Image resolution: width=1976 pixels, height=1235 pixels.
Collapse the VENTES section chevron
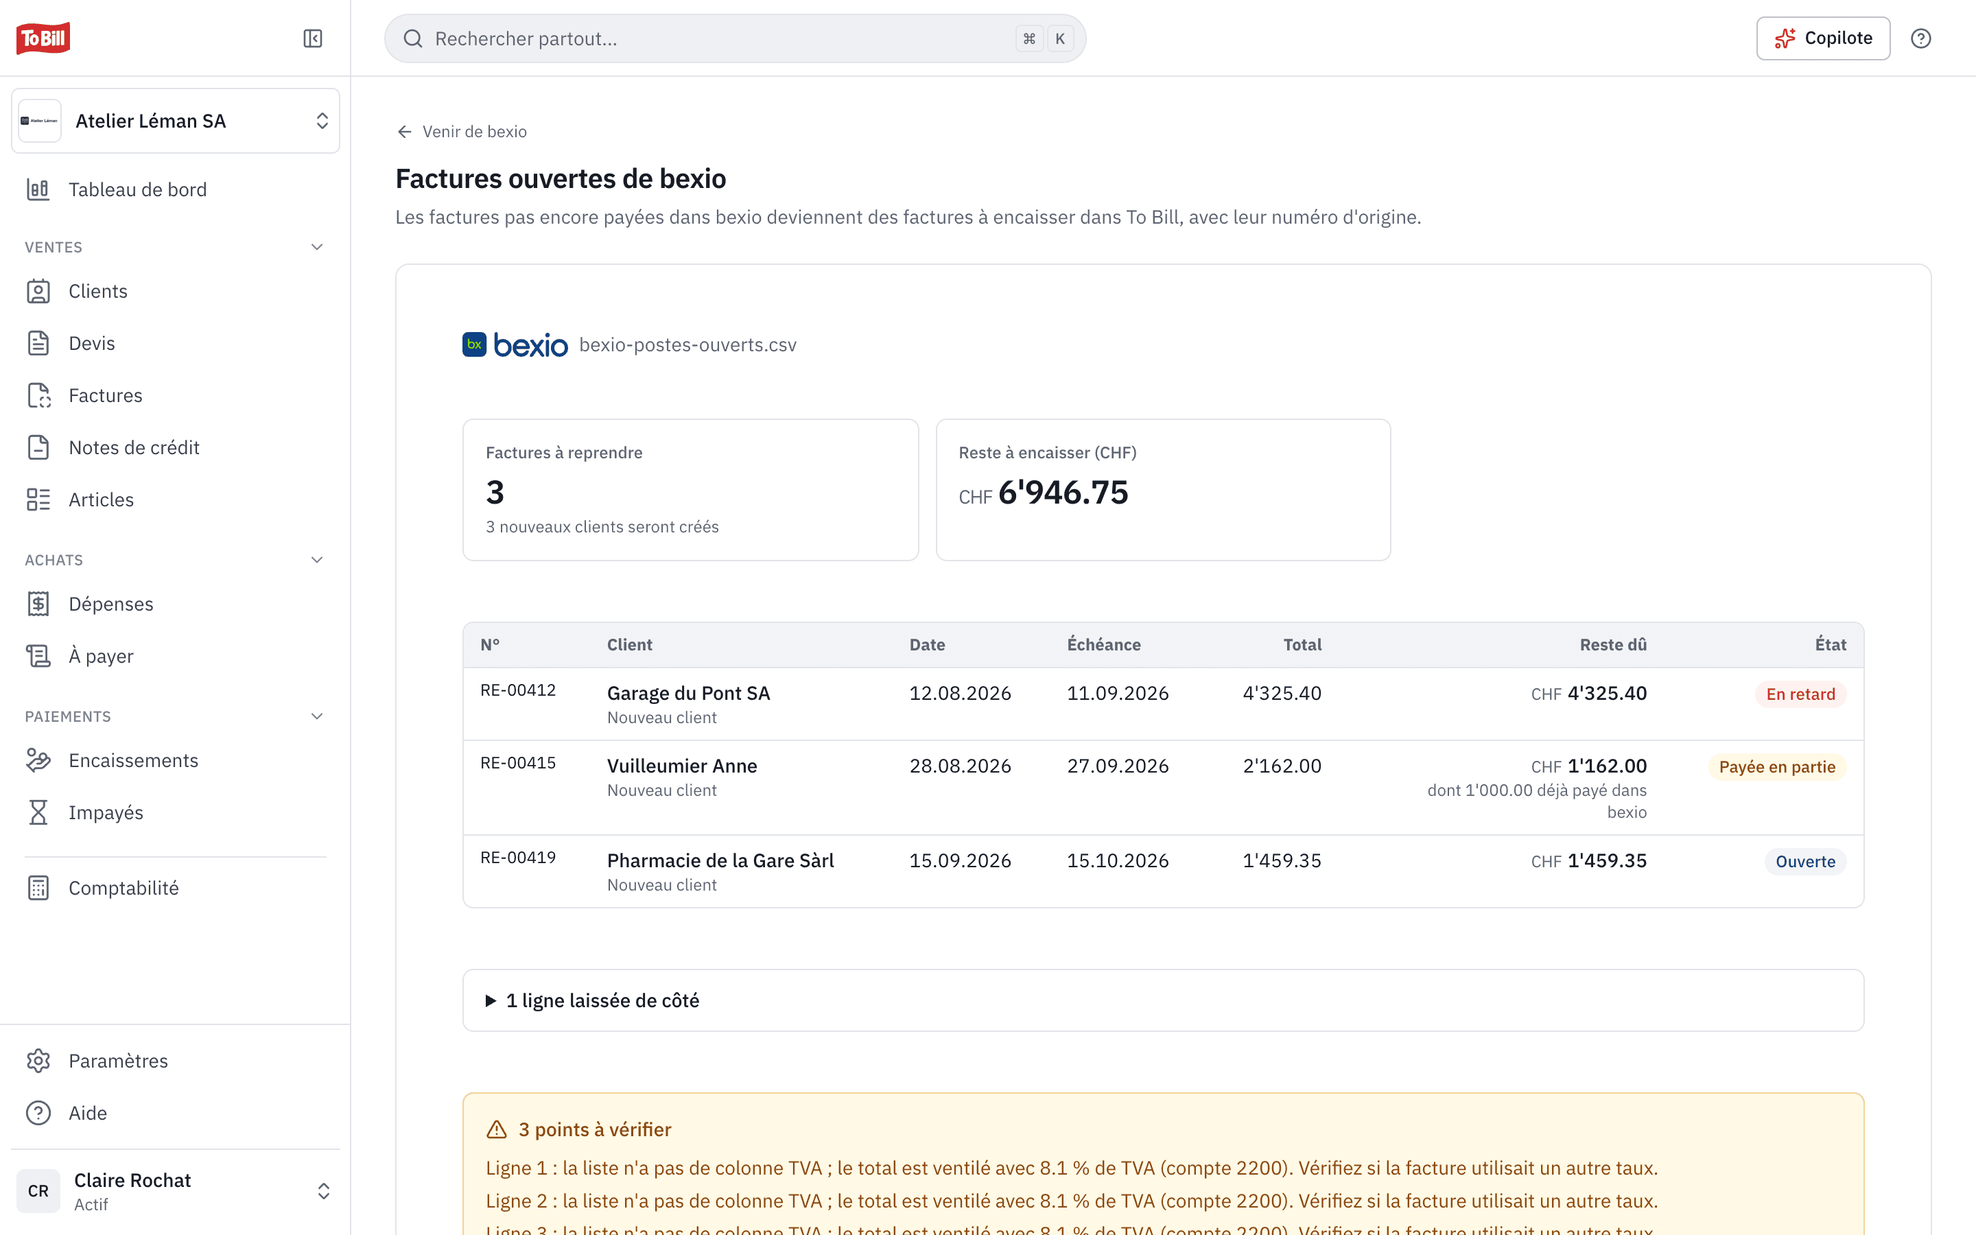point(317,247)
